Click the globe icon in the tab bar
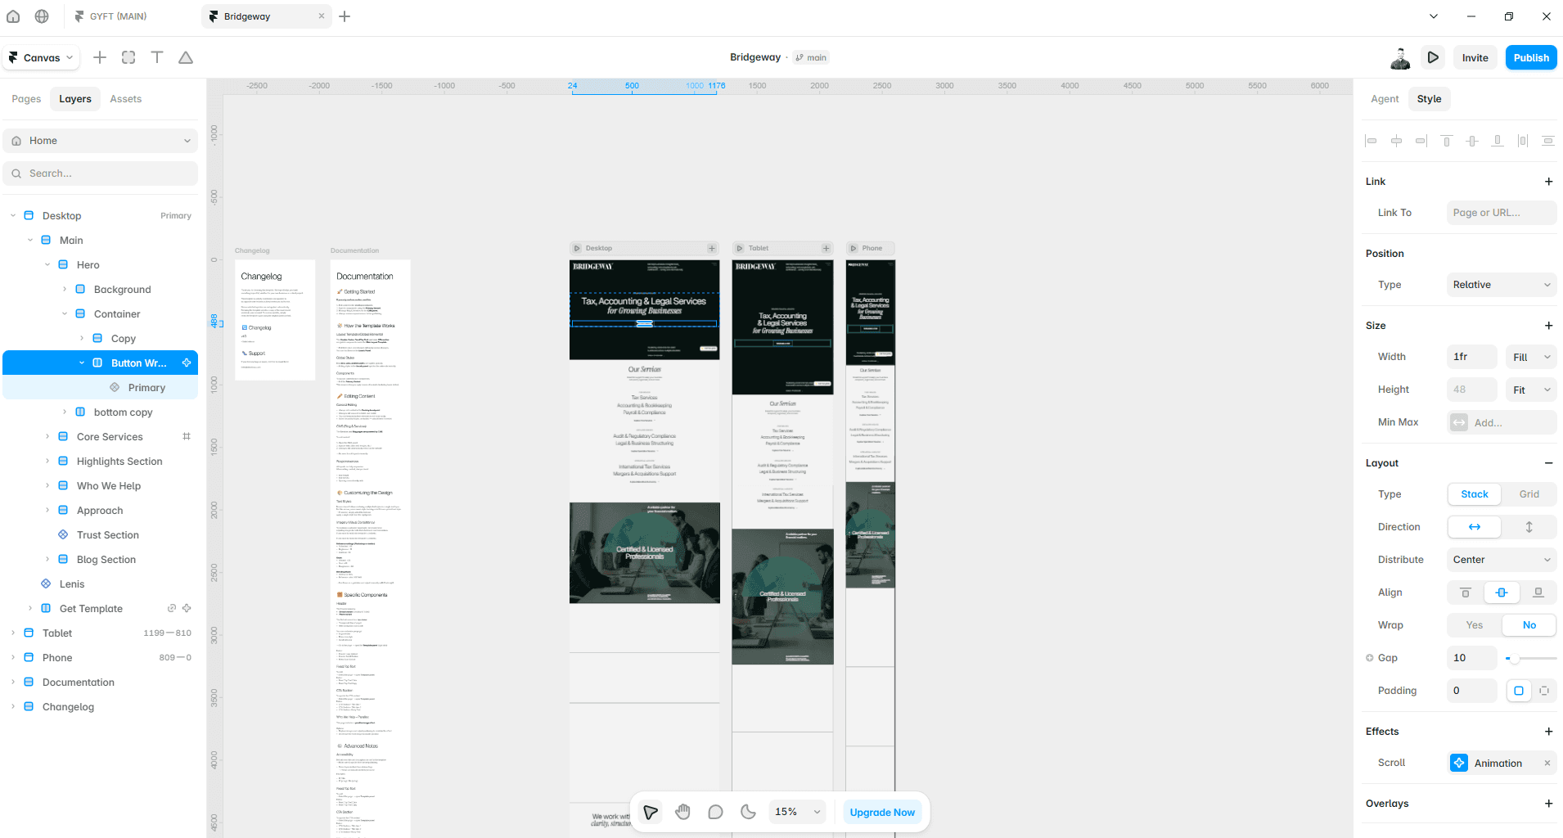The height and width of the screenshot is (838, 1563). coord(42,16)
